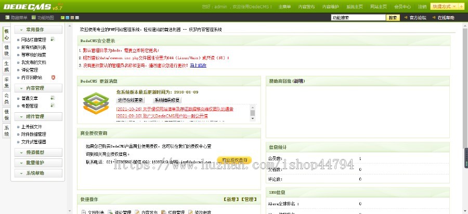Collapse the 附件管理 section
The height and width of the screenshot is (214, 468).
[38, 116]
